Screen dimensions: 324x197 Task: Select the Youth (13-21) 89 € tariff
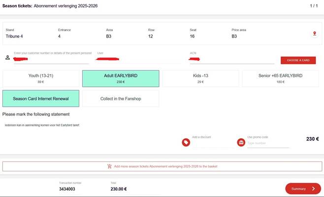[41, 79]
